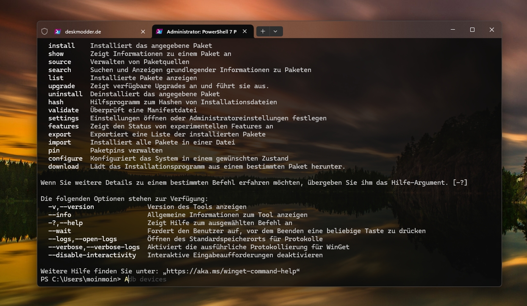The height and width of the screenshot is (306, 527).
Task: Close the Terminal window
Action: pos(492,30)
